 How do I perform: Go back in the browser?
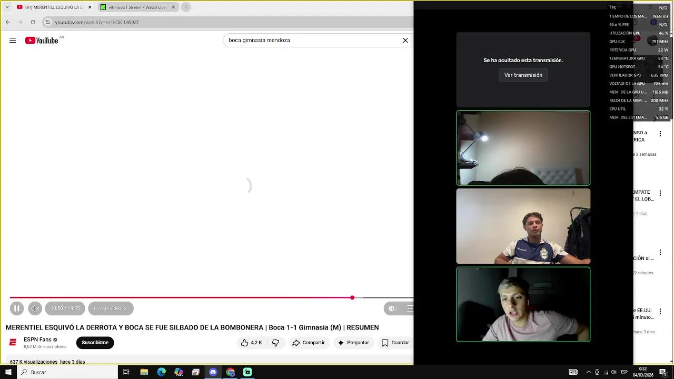pos(7,22)
